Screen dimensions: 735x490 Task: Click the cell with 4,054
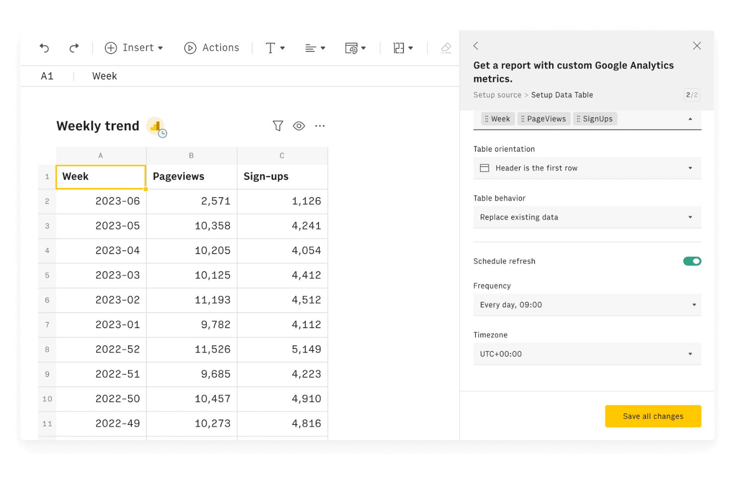coord(282,251)
